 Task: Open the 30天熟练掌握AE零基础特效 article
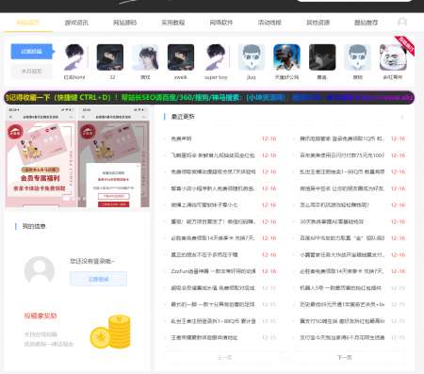click(332, 221)
